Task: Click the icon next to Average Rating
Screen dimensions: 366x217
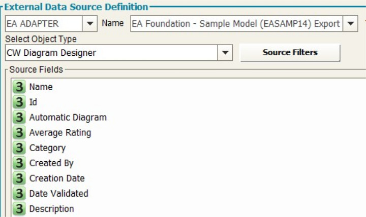Action: tap(20, 133)
